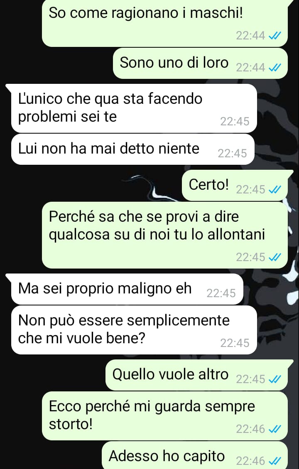
Task: Tap message 'Ecco perché mi guarda sempre storto!'
Action: [165, 416]
